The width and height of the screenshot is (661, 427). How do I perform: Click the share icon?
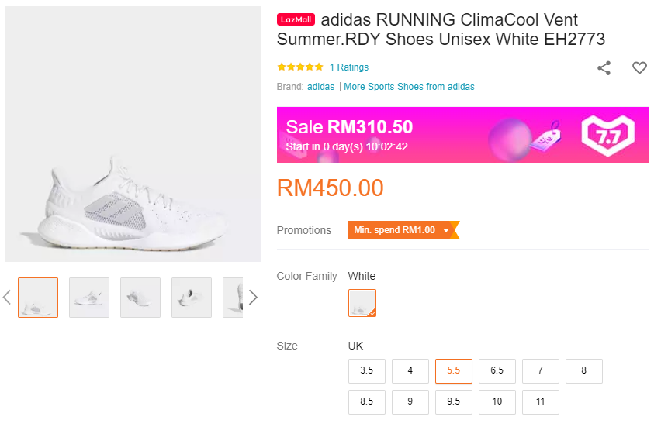tap(604, 68)
